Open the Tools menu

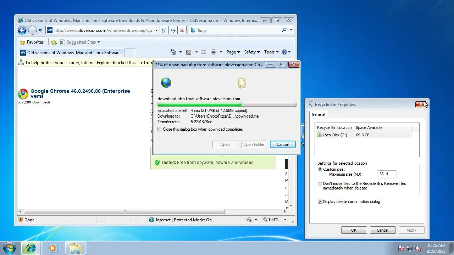[x=271, y=52]
